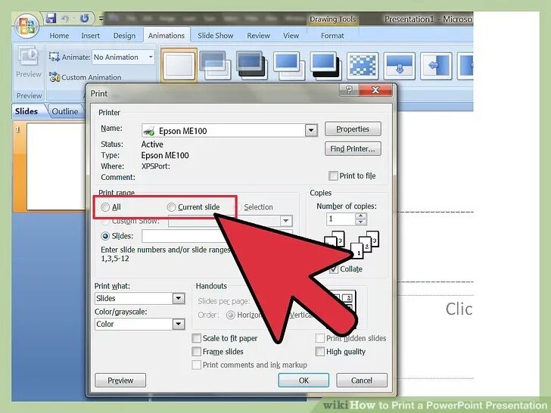
Task: Select the Slides range radio button
Action: 105,236
